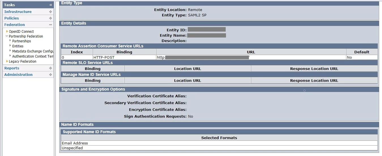Click the redacted Entity ID value
382x156 pixels.
coord(207,29)
